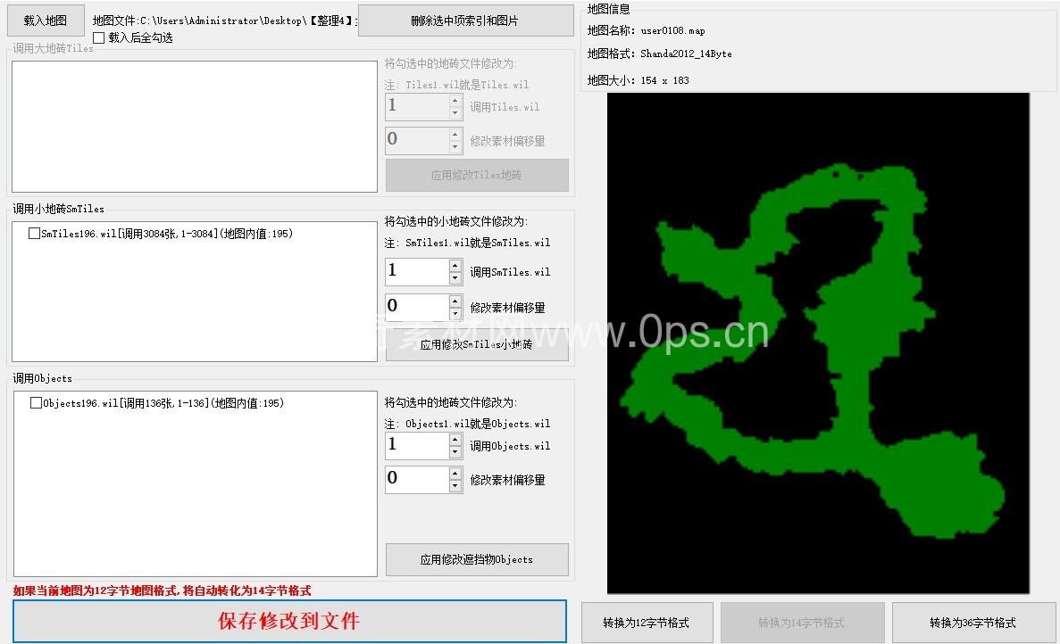The height and width of the screenshot is (644, 1060).
Task: Enable the 载入后全勾选 checkbox
Action: pyautogui.click(x=99, y=37)
